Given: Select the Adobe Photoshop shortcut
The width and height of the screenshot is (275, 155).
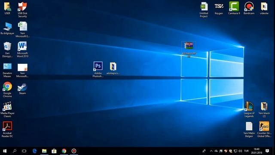Looking at the screenshot, I should coord(98,69).
